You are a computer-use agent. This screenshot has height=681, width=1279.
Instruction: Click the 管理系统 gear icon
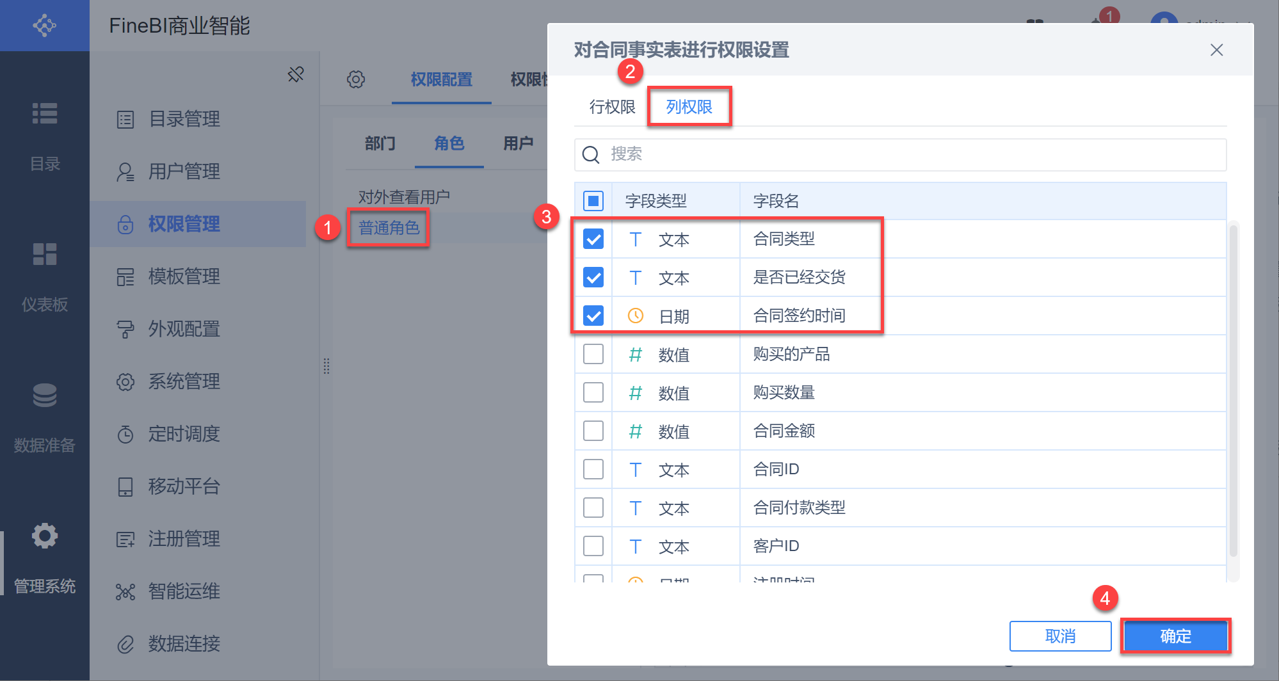click(45, 536)
